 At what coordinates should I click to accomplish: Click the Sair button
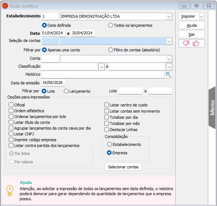[x=192, y=34]
